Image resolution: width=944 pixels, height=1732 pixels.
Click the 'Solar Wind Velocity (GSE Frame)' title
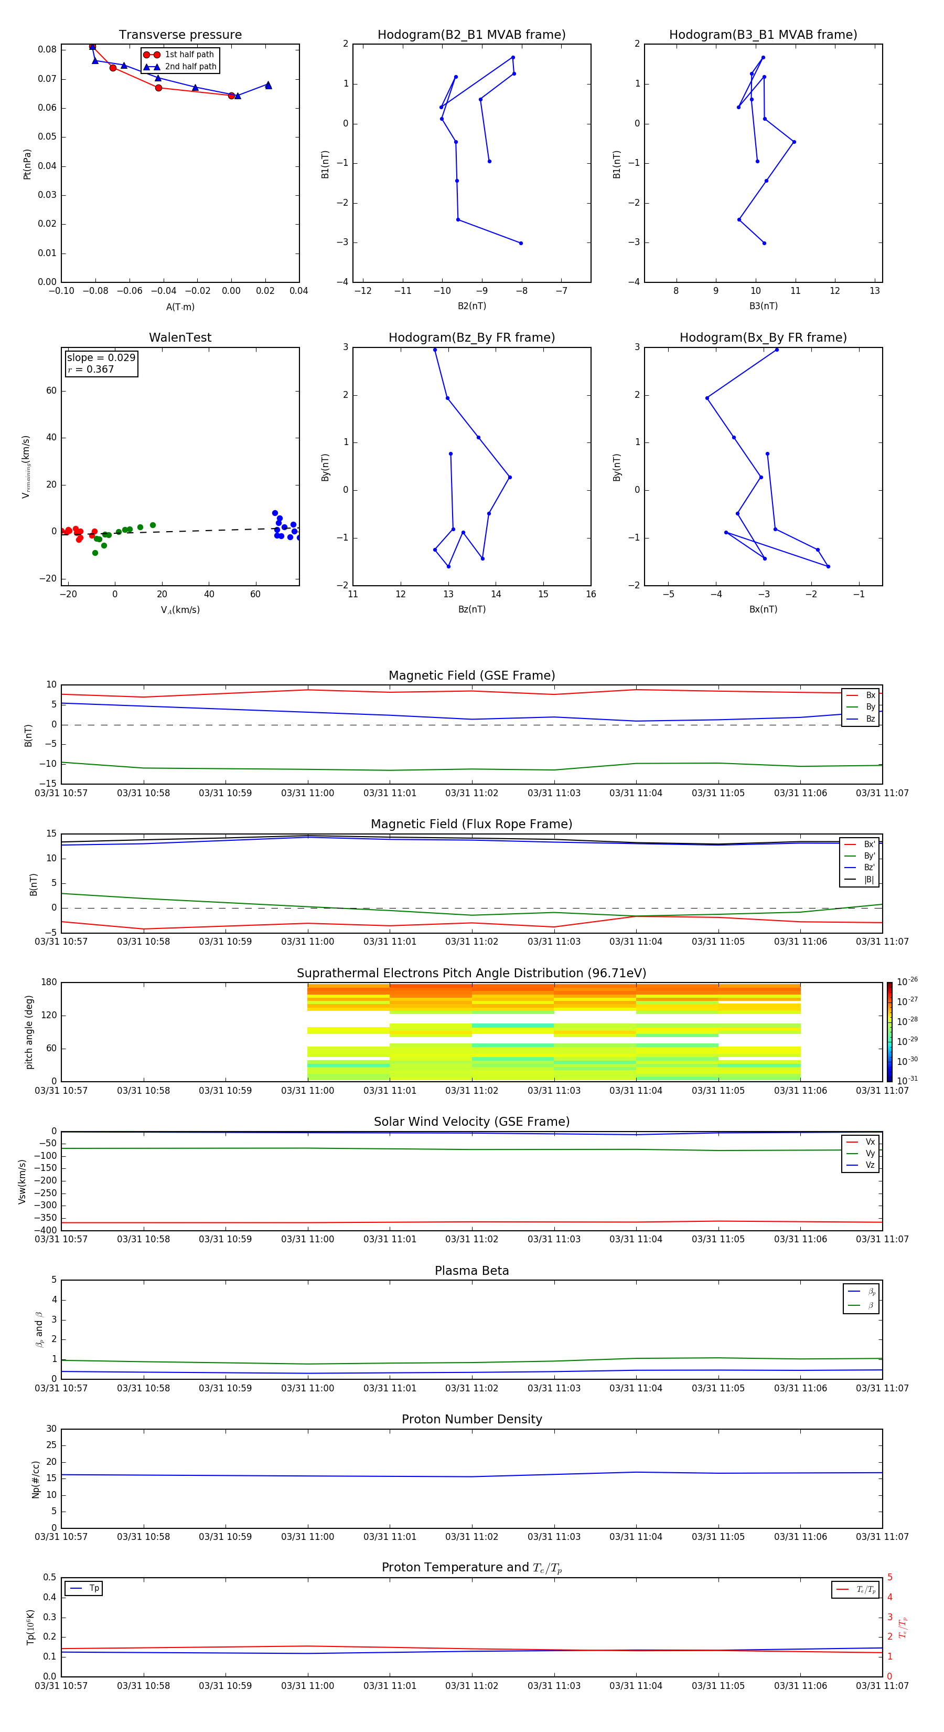[x=471, y=1122]
